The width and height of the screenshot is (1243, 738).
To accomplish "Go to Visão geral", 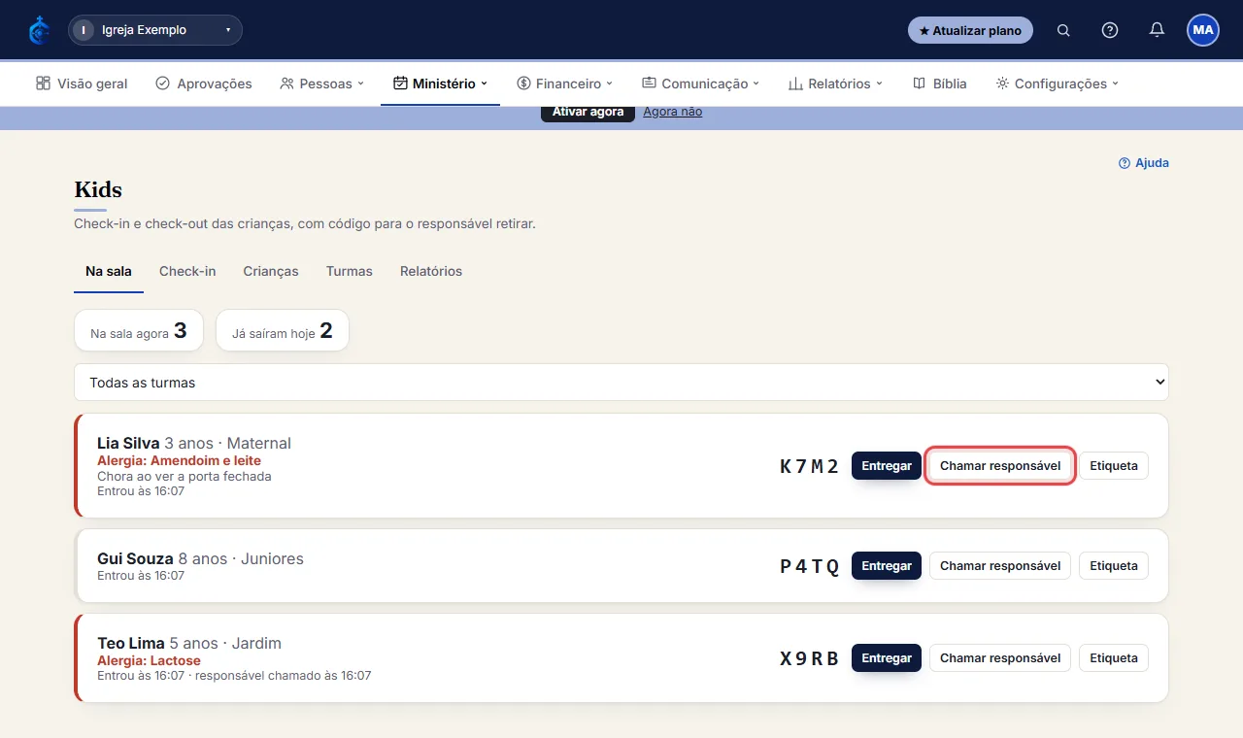I will (x=82, y=84).
